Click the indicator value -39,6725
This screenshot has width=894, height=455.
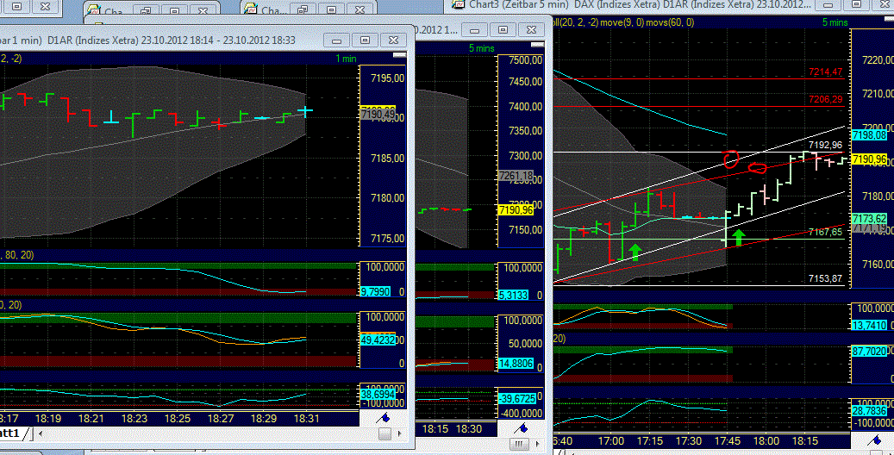click(516, 398)
